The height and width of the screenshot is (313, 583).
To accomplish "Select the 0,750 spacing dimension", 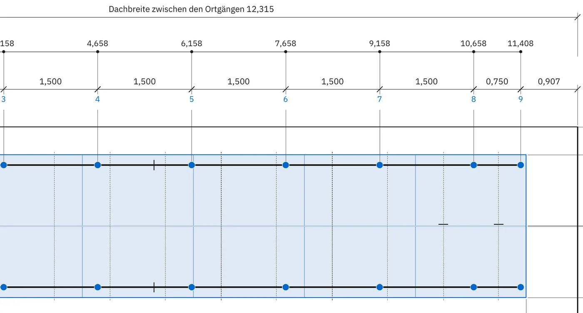I will 497,82.
